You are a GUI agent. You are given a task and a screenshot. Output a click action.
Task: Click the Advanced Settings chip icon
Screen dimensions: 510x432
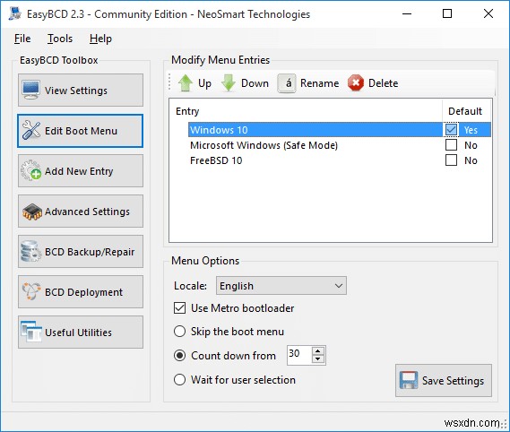pyautogui.click(x=32, y=212)
